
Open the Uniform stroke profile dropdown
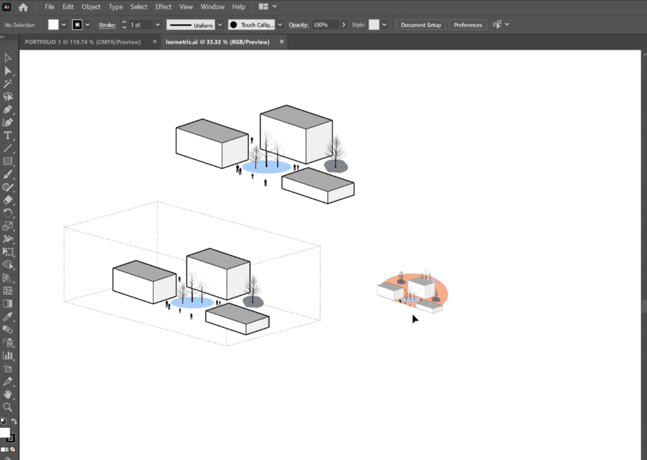(x=220, y=25)
